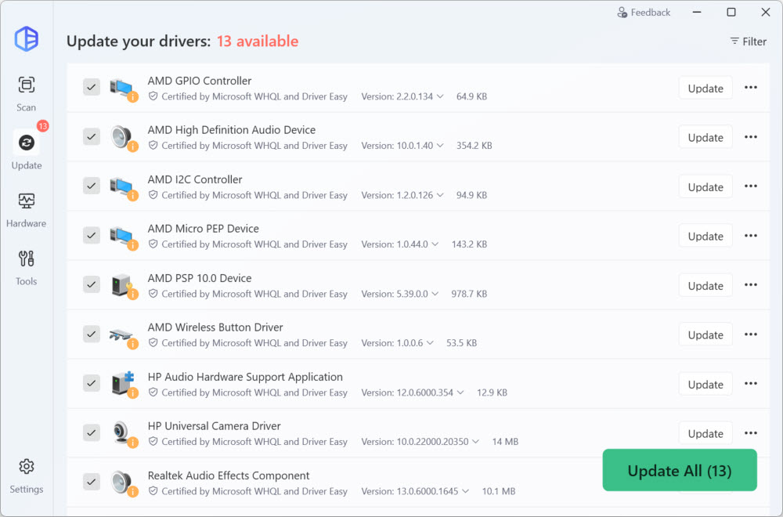The height and width of the screenshot is (517, 783).
Task: Click the green Update All (13) button
Action: [679, 471]
